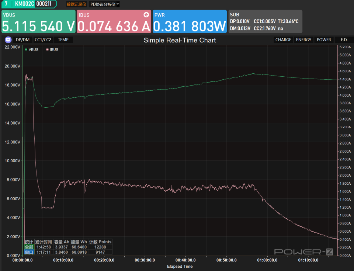Click the 能量 Wh column header
The width and height of the screenshot is (354, 271).
(x=79, y=242)
